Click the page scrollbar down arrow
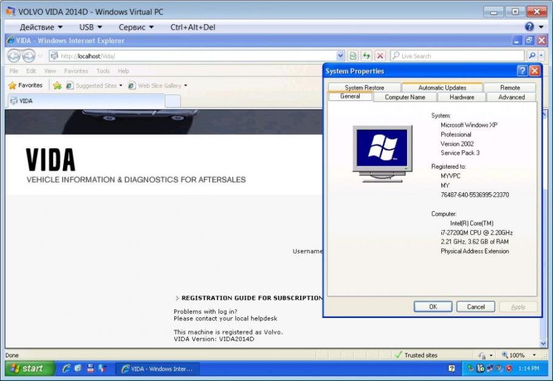Viewport: 553px width, 381px height. pyautogui.click(x=543, y=343)
